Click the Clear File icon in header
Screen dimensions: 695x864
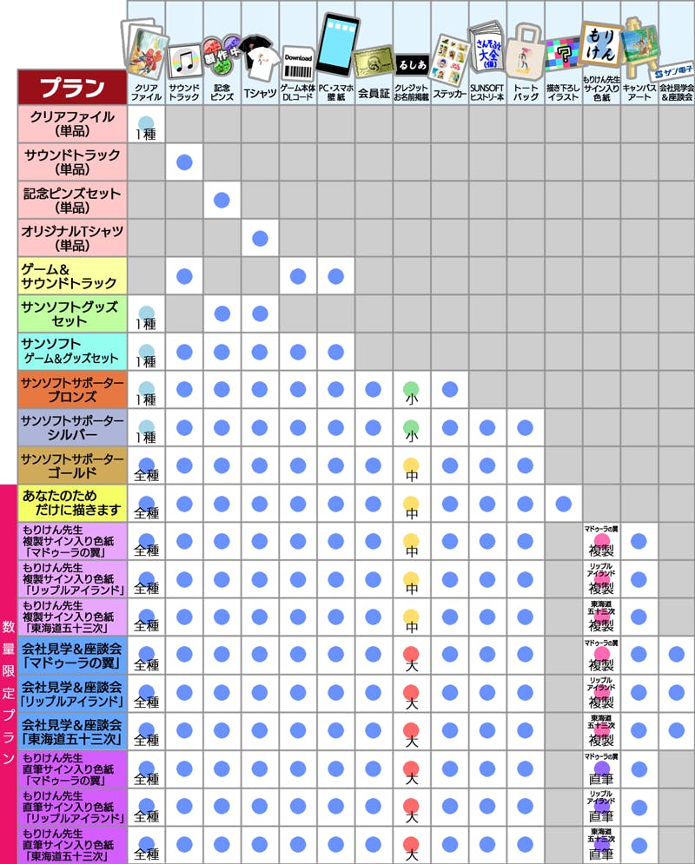[146, 52]
